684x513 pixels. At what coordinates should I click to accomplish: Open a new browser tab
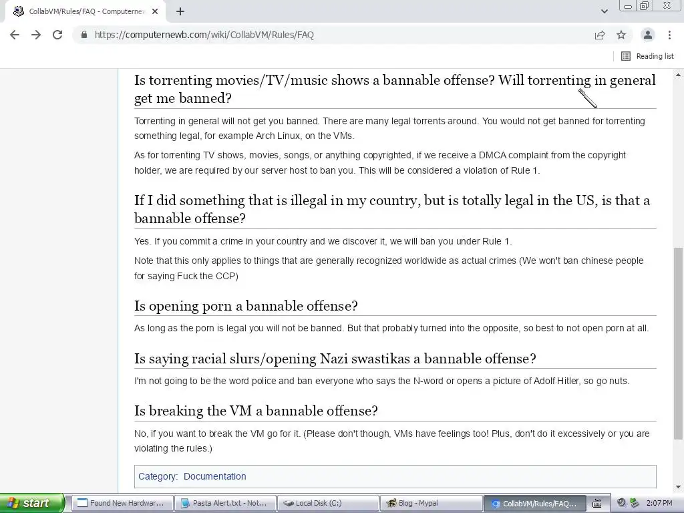(x=180, y=11)
